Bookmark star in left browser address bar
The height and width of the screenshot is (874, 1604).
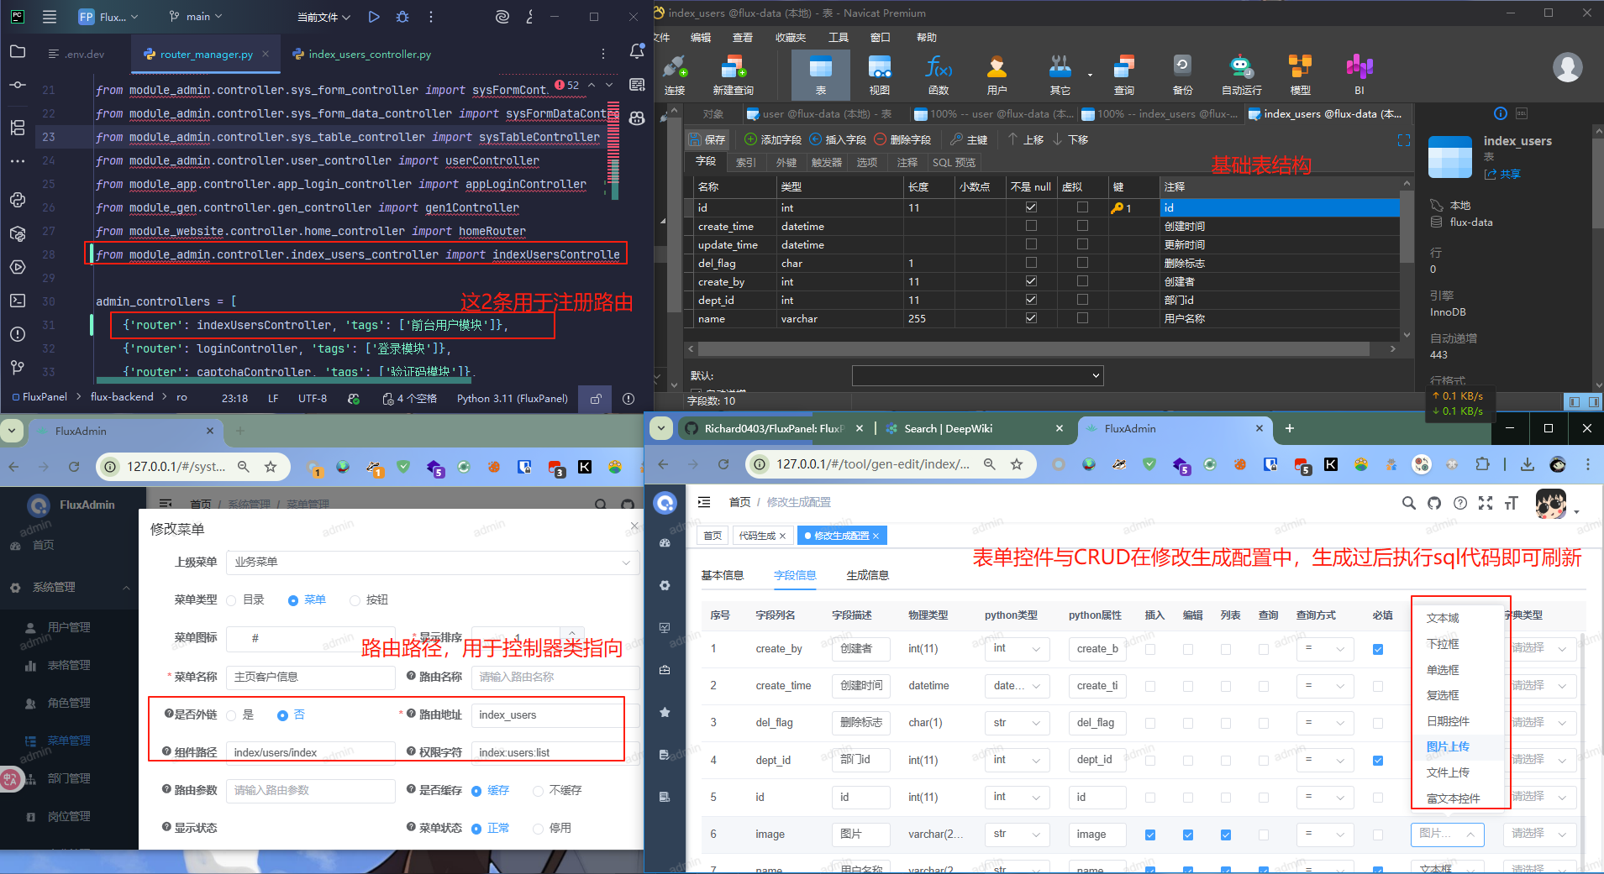[x=271, y=467]
